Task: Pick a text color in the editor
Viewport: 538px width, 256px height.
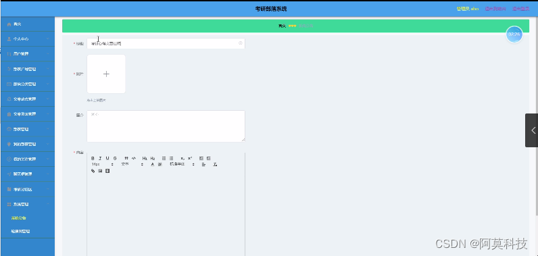Action: [x=153, y=165]
